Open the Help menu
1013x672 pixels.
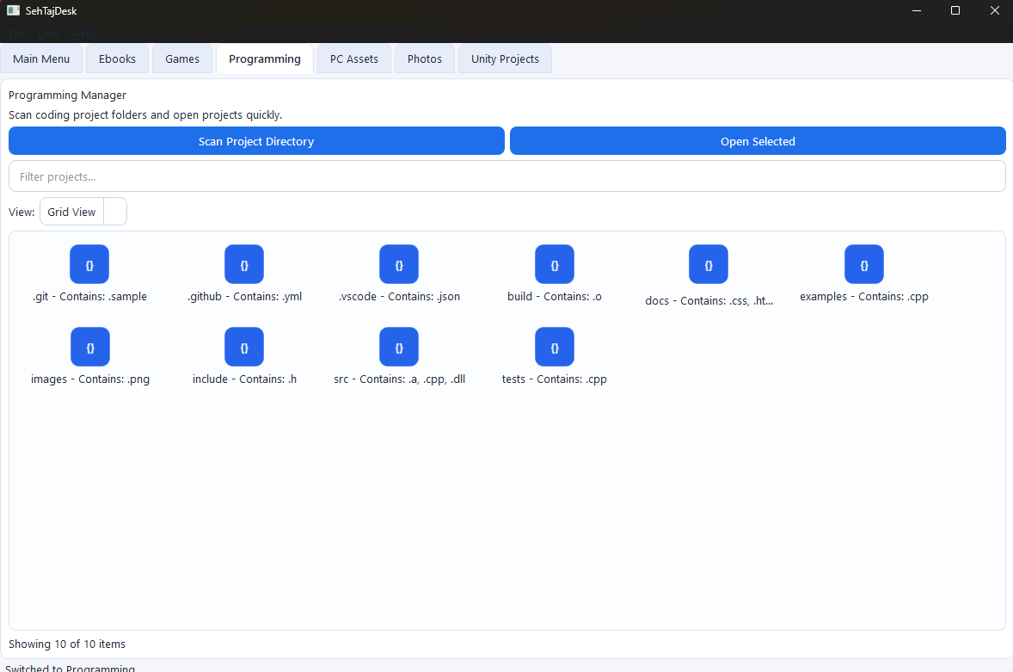[x=83, y=34]
